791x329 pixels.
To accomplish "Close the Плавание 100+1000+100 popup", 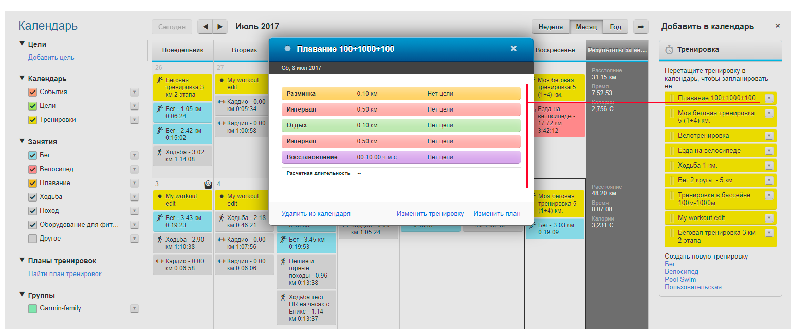I will click(x=513, y=49).
